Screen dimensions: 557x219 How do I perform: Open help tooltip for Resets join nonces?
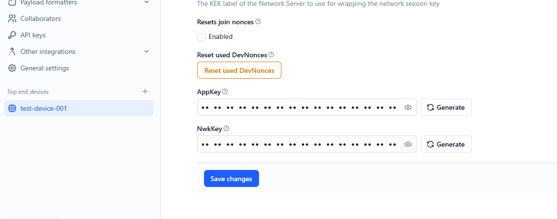258,22
